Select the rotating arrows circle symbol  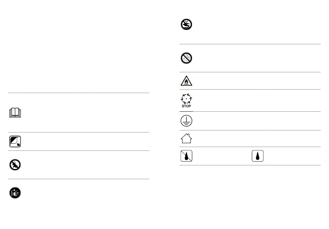[x=186, y=99]
